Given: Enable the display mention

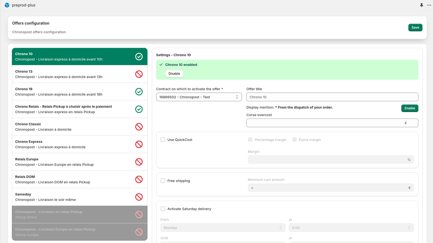Looking at the screenshot, I should (410, 108).
